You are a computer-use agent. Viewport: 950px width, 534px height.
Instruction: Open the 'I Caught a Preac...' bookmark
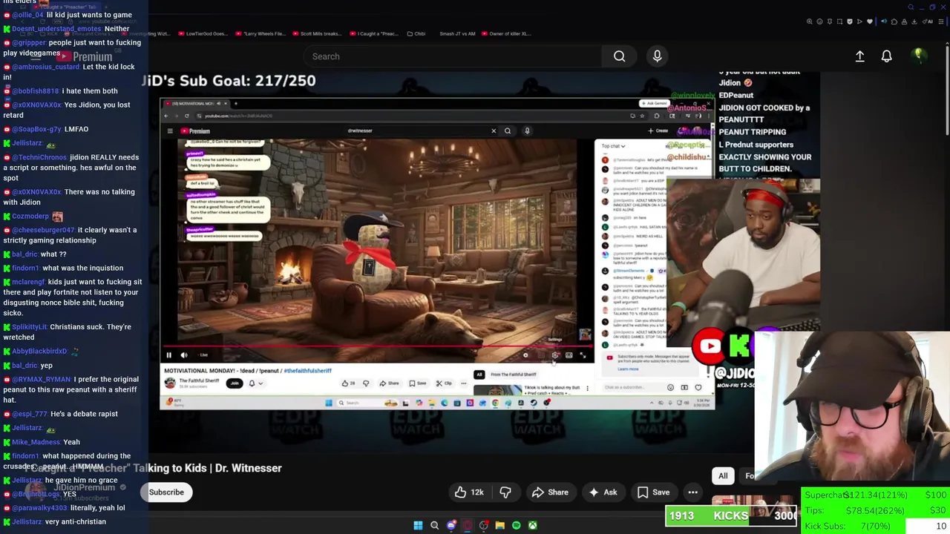click(374, 33)
